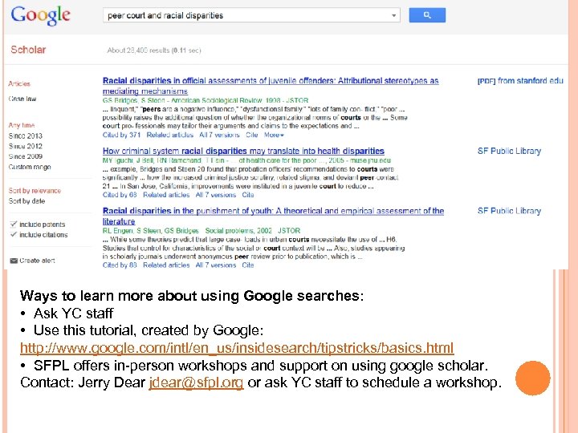Open the juvenile offenders attributional stereotypes article
This screenshot has width=578, height=433.
(271, 86)
